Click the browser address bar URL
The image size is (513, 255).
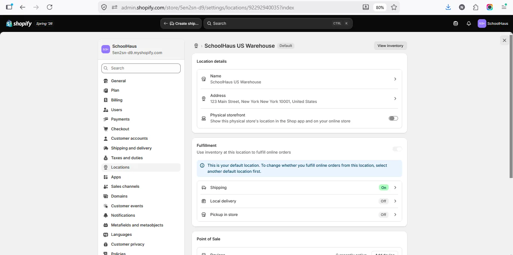click(x=208, y=8)
